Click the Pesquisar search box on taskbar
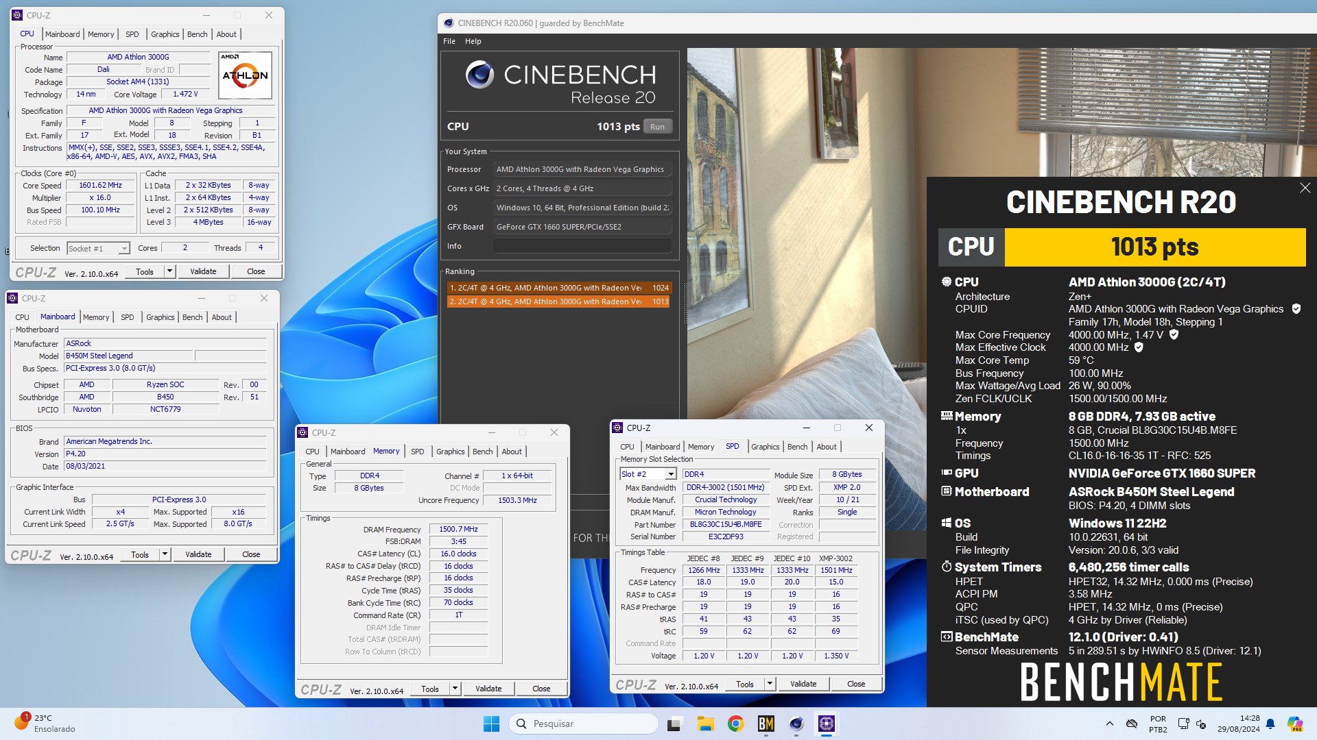Screen dimensions: 1317x740 [x=583, y=724]
